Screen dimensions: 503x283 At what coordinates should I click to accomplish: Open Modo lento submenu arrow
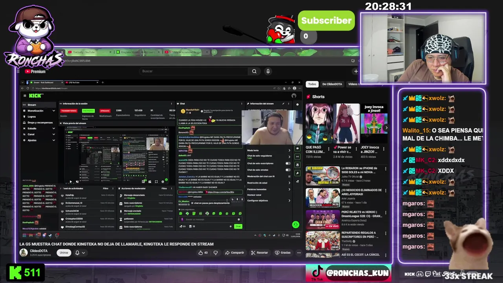290,151
